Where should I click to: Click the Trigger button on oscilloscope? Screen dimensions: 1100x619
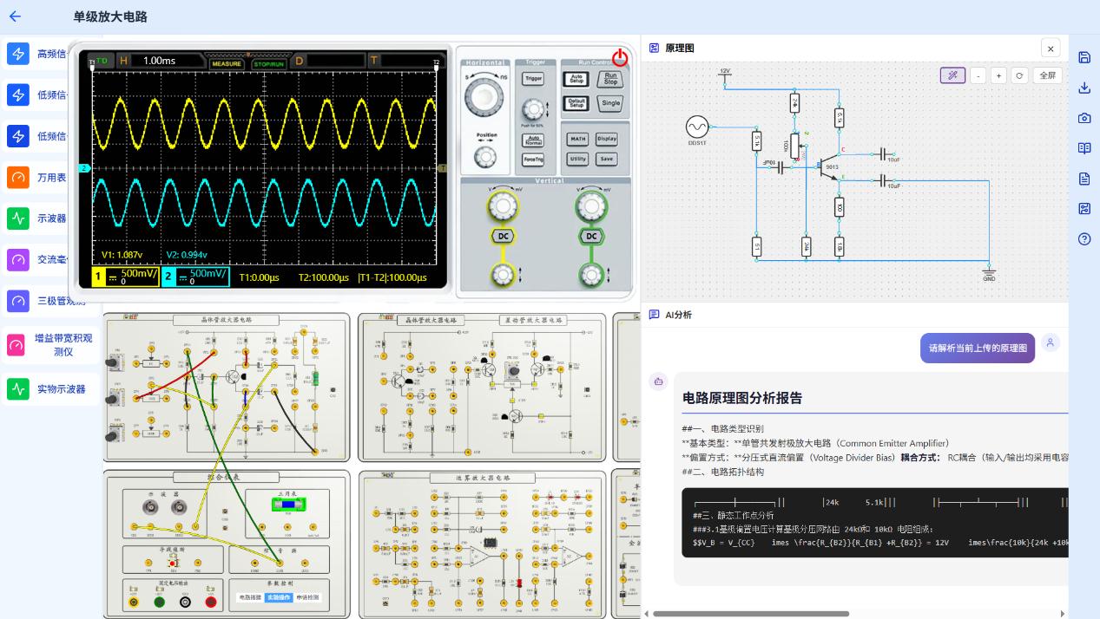(x=533, y=79)
